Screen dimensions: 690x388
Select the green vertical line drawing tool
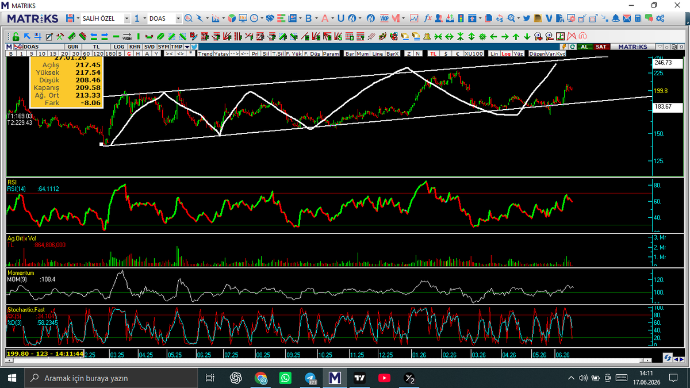point(138,36)
